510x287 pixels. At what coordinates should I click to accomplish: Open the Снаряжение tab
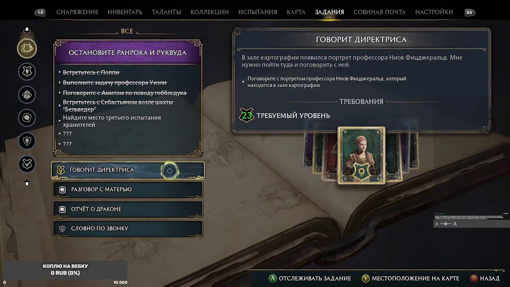point(77,12)
